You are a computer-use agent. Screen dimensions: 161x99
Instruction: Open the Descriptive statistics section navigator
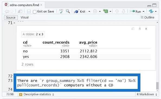coord(37,94)
